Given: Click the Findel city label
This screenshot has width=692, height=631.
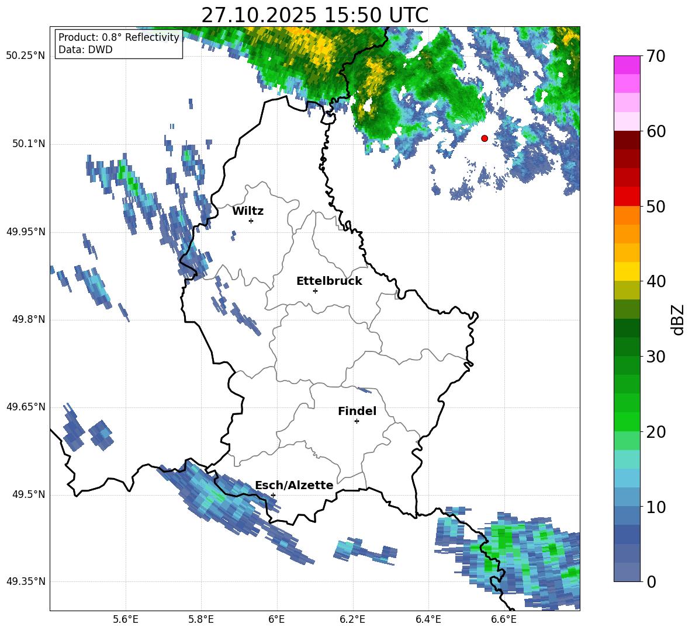Looking at the screenshot, I should point(357,411).
